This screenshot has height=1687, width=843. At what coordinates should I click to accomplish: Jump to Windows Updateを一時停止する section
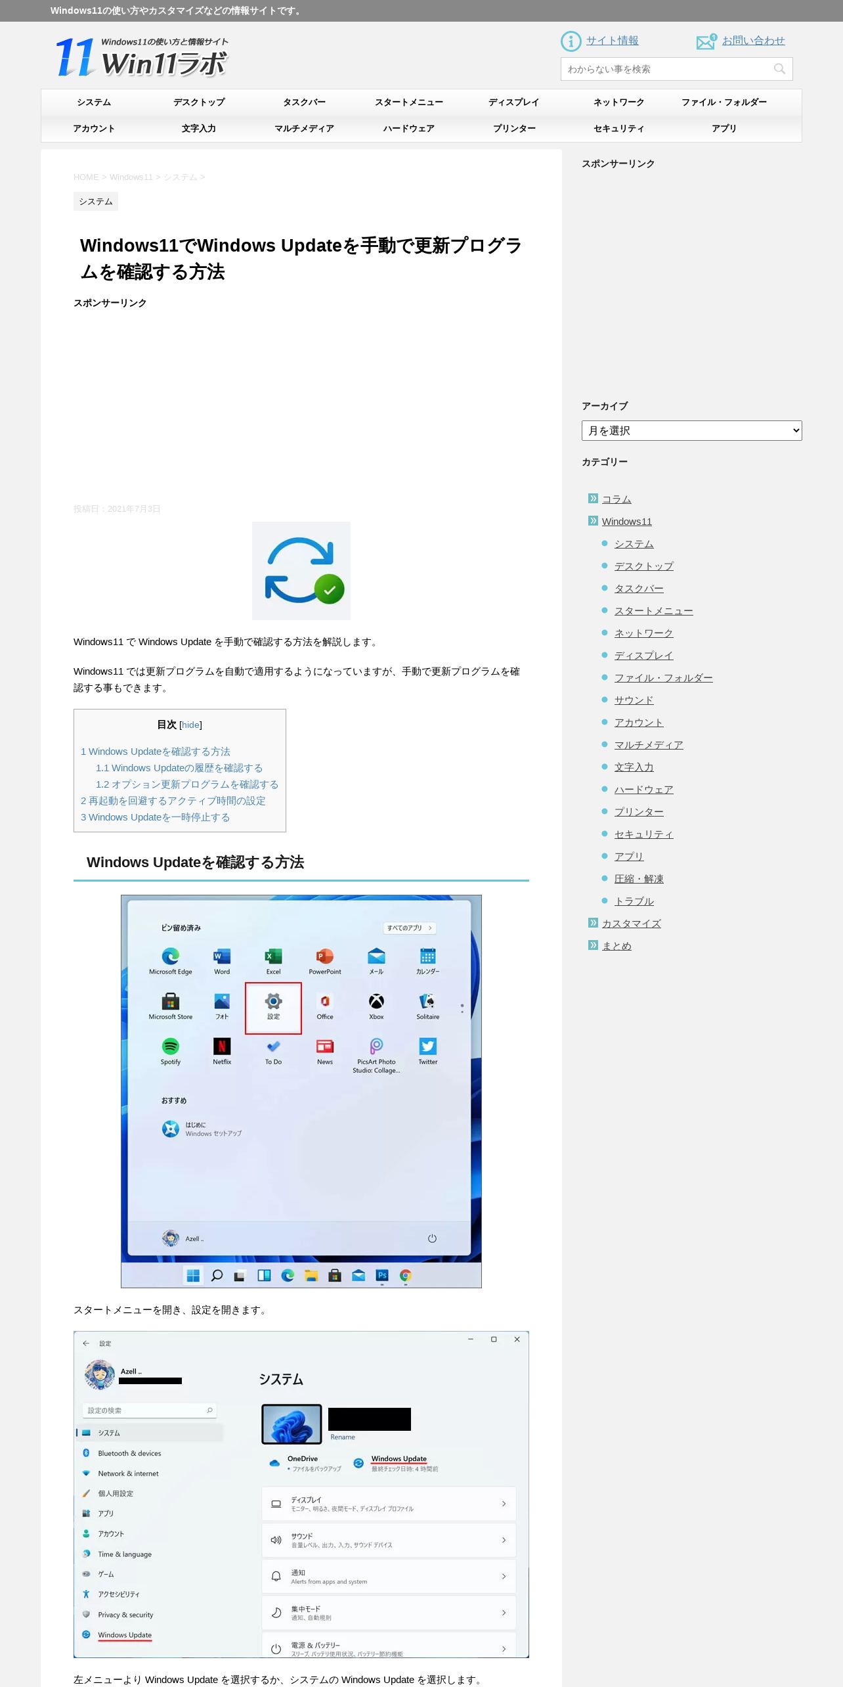point(156,817)
